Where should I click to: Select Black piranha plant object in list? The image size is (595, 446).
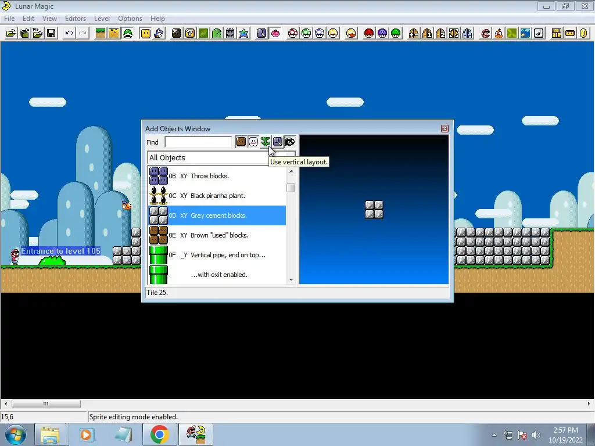tap(217, 196)
